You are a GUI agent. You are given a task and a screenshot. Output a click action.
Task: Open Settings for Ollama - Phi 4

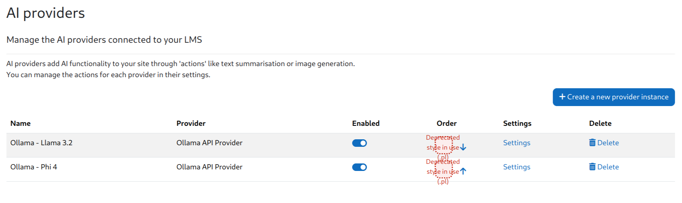click(x=517, y=167)
